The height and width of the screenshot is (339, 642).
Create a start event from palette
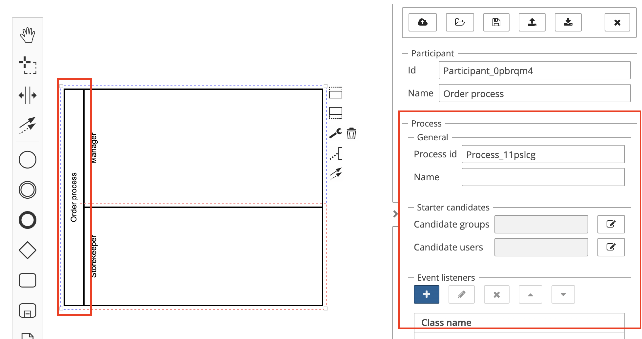point(28,160)
